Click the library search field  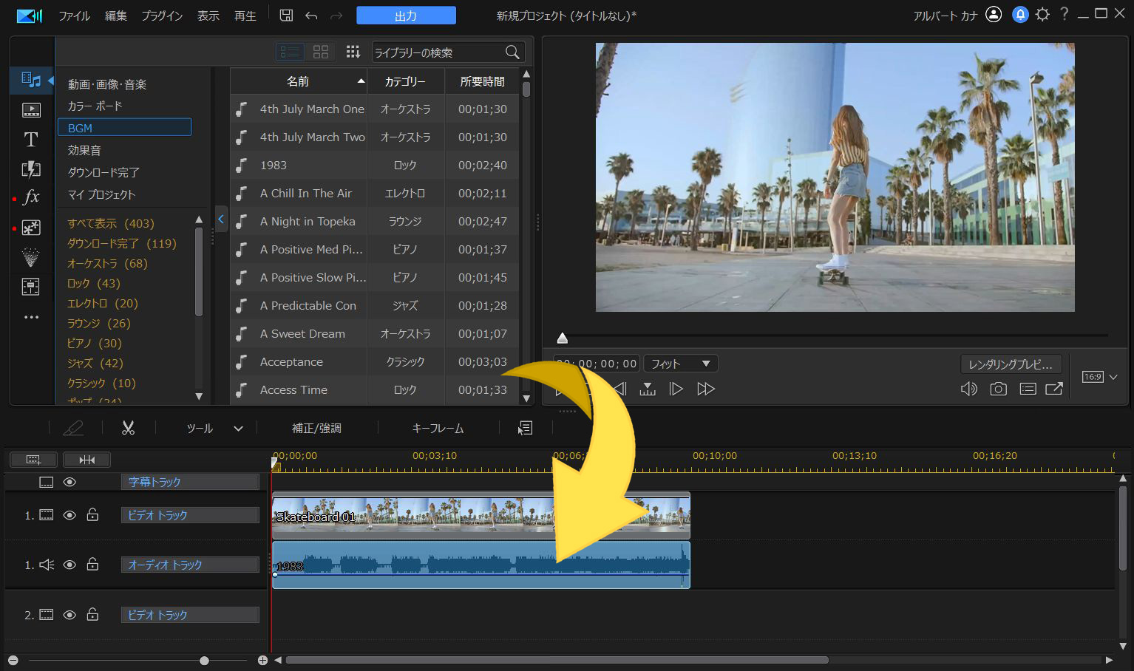(436, 52)
